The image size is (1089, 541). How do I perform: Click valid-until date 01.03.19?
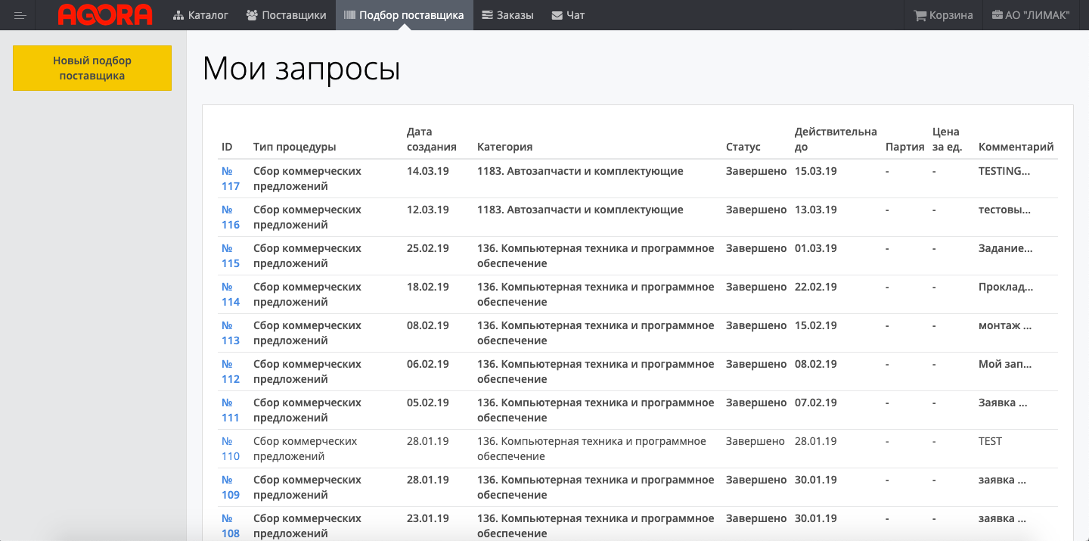coord(816,248)
